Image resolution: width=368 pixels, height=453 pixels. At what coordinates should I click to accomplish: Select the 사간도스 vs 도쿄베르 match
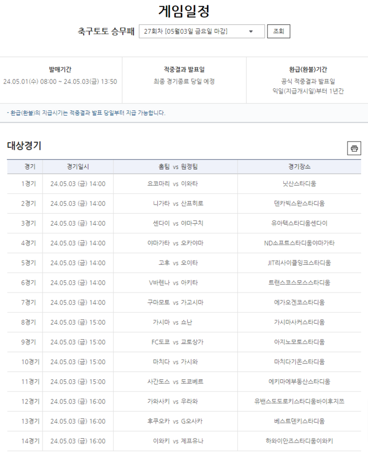pos(175,381)
